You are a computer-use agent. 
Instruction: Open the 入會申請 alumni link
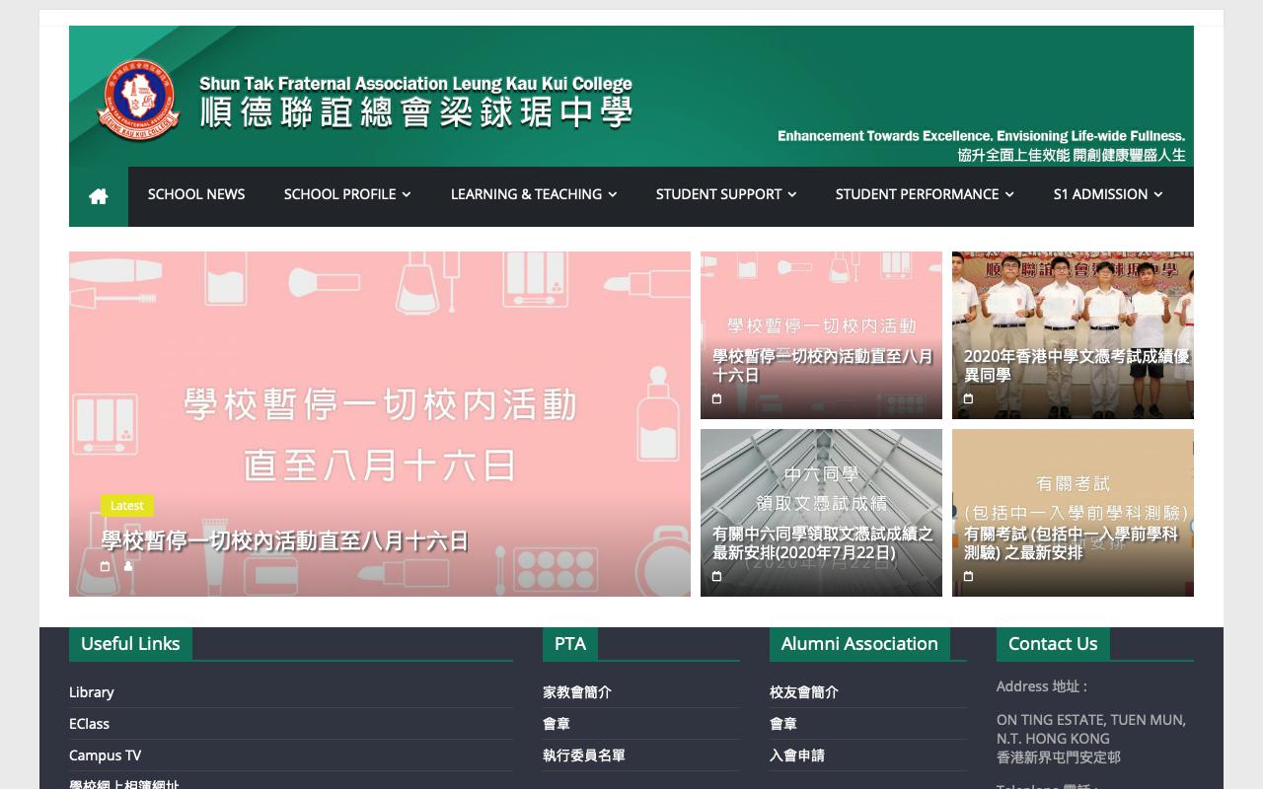796,755
